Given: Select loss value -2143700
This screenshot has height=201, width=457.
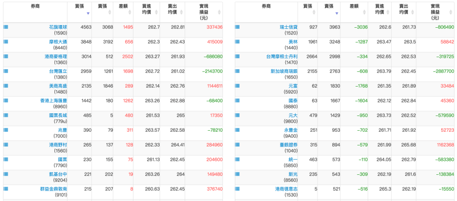Looking at the screenshot, I should click(x=212, y=71).
